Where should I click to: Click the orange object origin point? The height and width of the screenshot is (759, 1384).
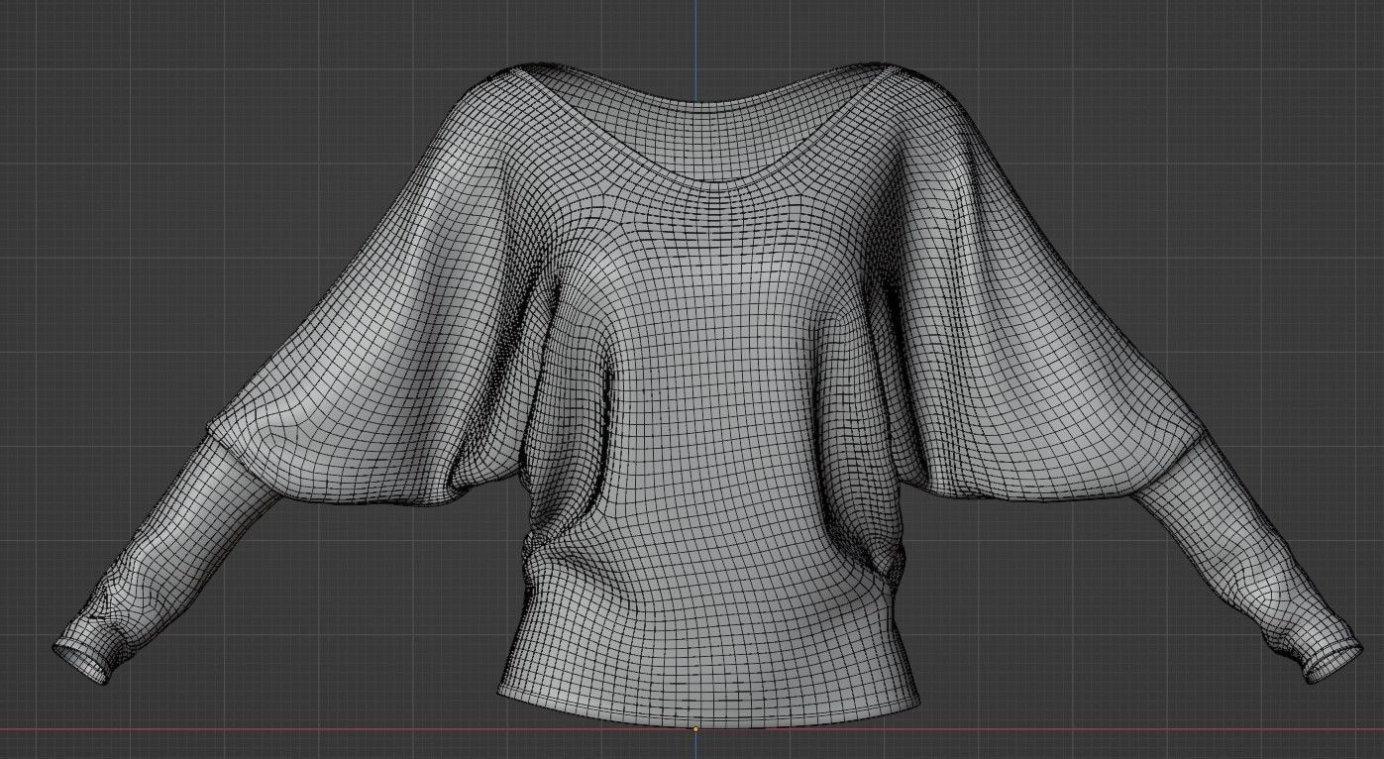695,729
